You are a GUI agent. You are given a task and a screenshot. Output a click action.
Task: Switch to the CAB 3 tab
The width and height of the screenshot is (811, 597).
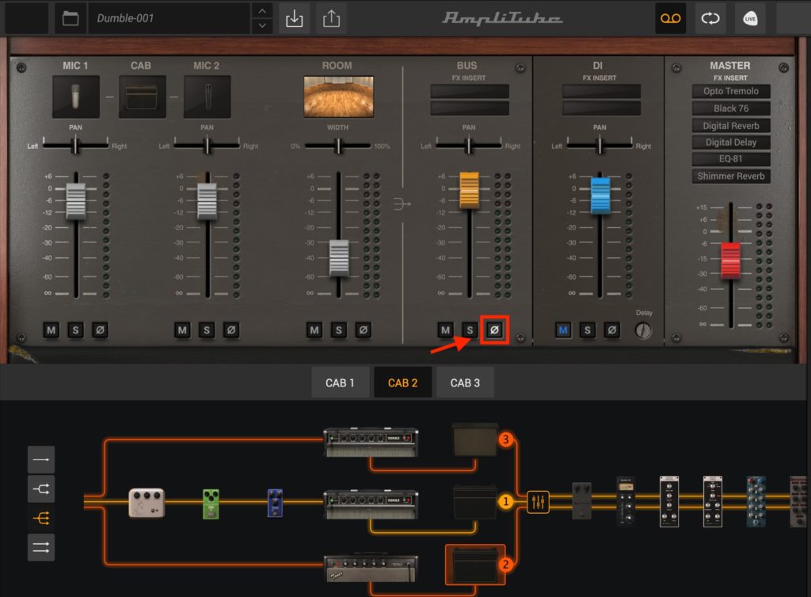pos(465,381)
